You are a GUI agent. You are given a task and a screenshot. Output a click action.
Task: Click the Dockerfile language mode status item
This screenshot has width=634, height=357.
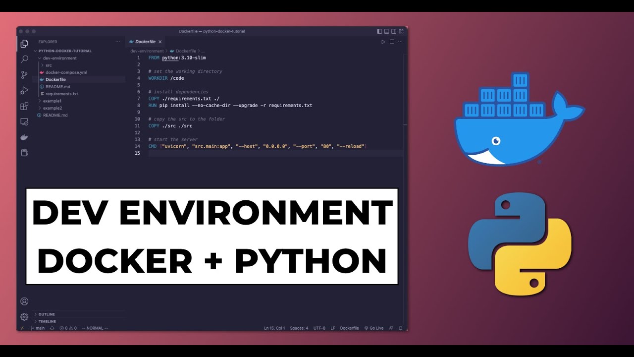349,328
